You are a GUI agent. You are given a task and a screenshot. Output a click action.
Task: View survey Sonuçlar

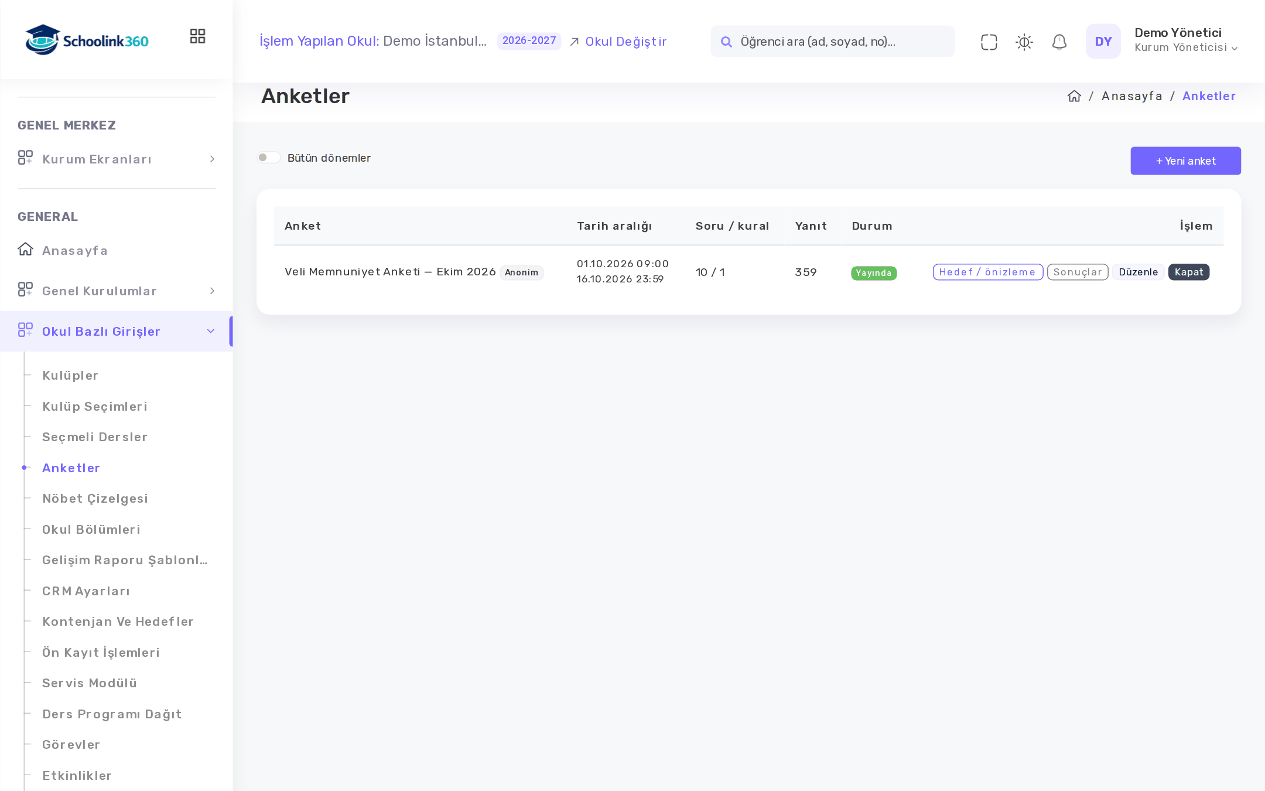coord(1077,272)
